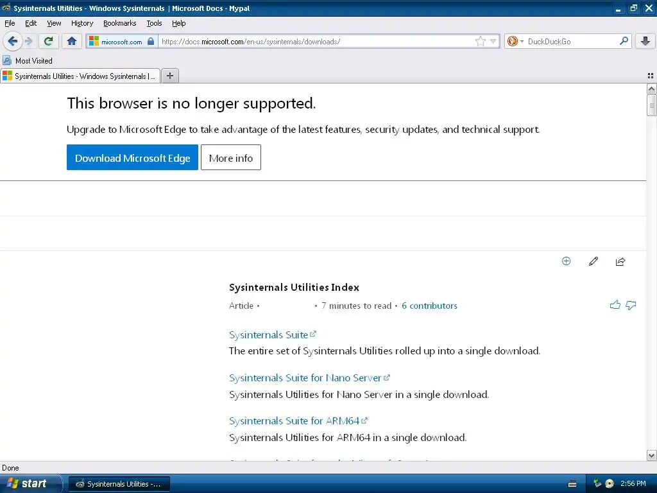657x493 pixels.
Task: Click the disc tray icon
Action: 610,483
